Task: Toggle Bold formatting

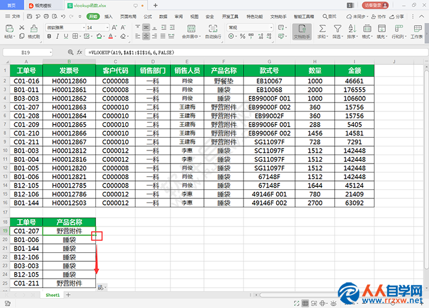Action: [49, 36]
